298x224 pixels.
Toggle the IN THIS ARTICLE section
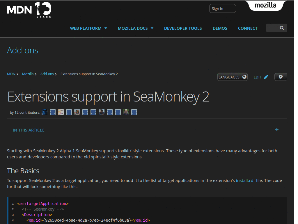pyautogui.click(x=29, y=130)
